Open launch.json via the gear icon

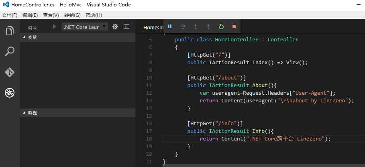coord(115,26)
